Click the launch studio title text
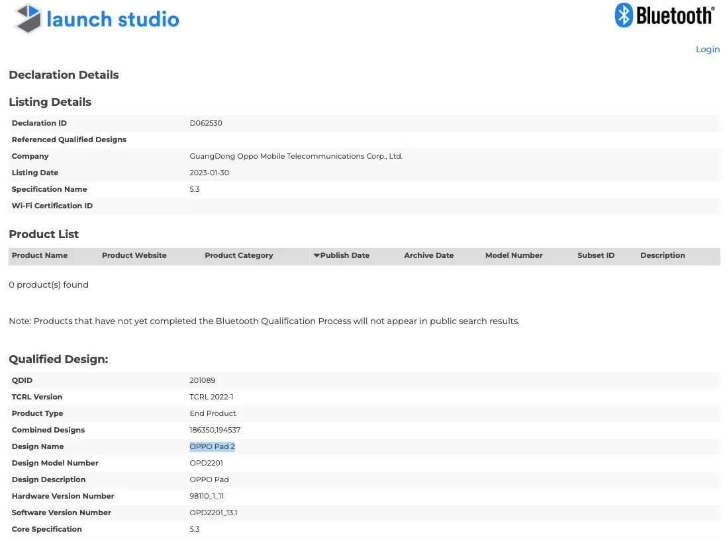 [113, 19]
